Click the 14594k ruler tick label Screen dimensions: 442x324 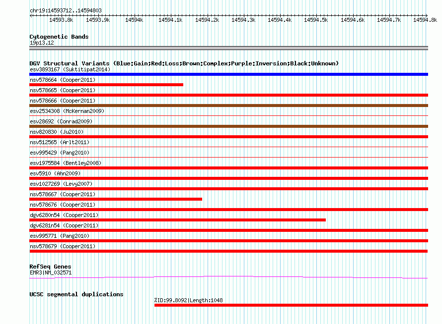(x=134, y=20)
